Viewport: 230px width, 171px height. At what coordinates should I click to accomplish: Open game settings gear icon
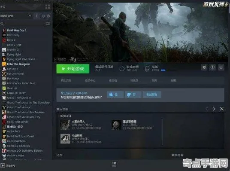[x=204, y=67]
